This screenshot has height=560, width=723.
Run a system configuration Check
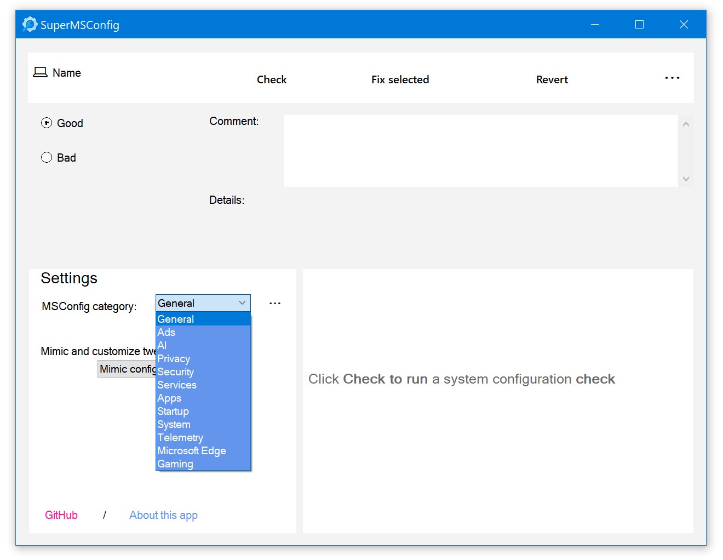pyautogui.click(x=272, y=79)
